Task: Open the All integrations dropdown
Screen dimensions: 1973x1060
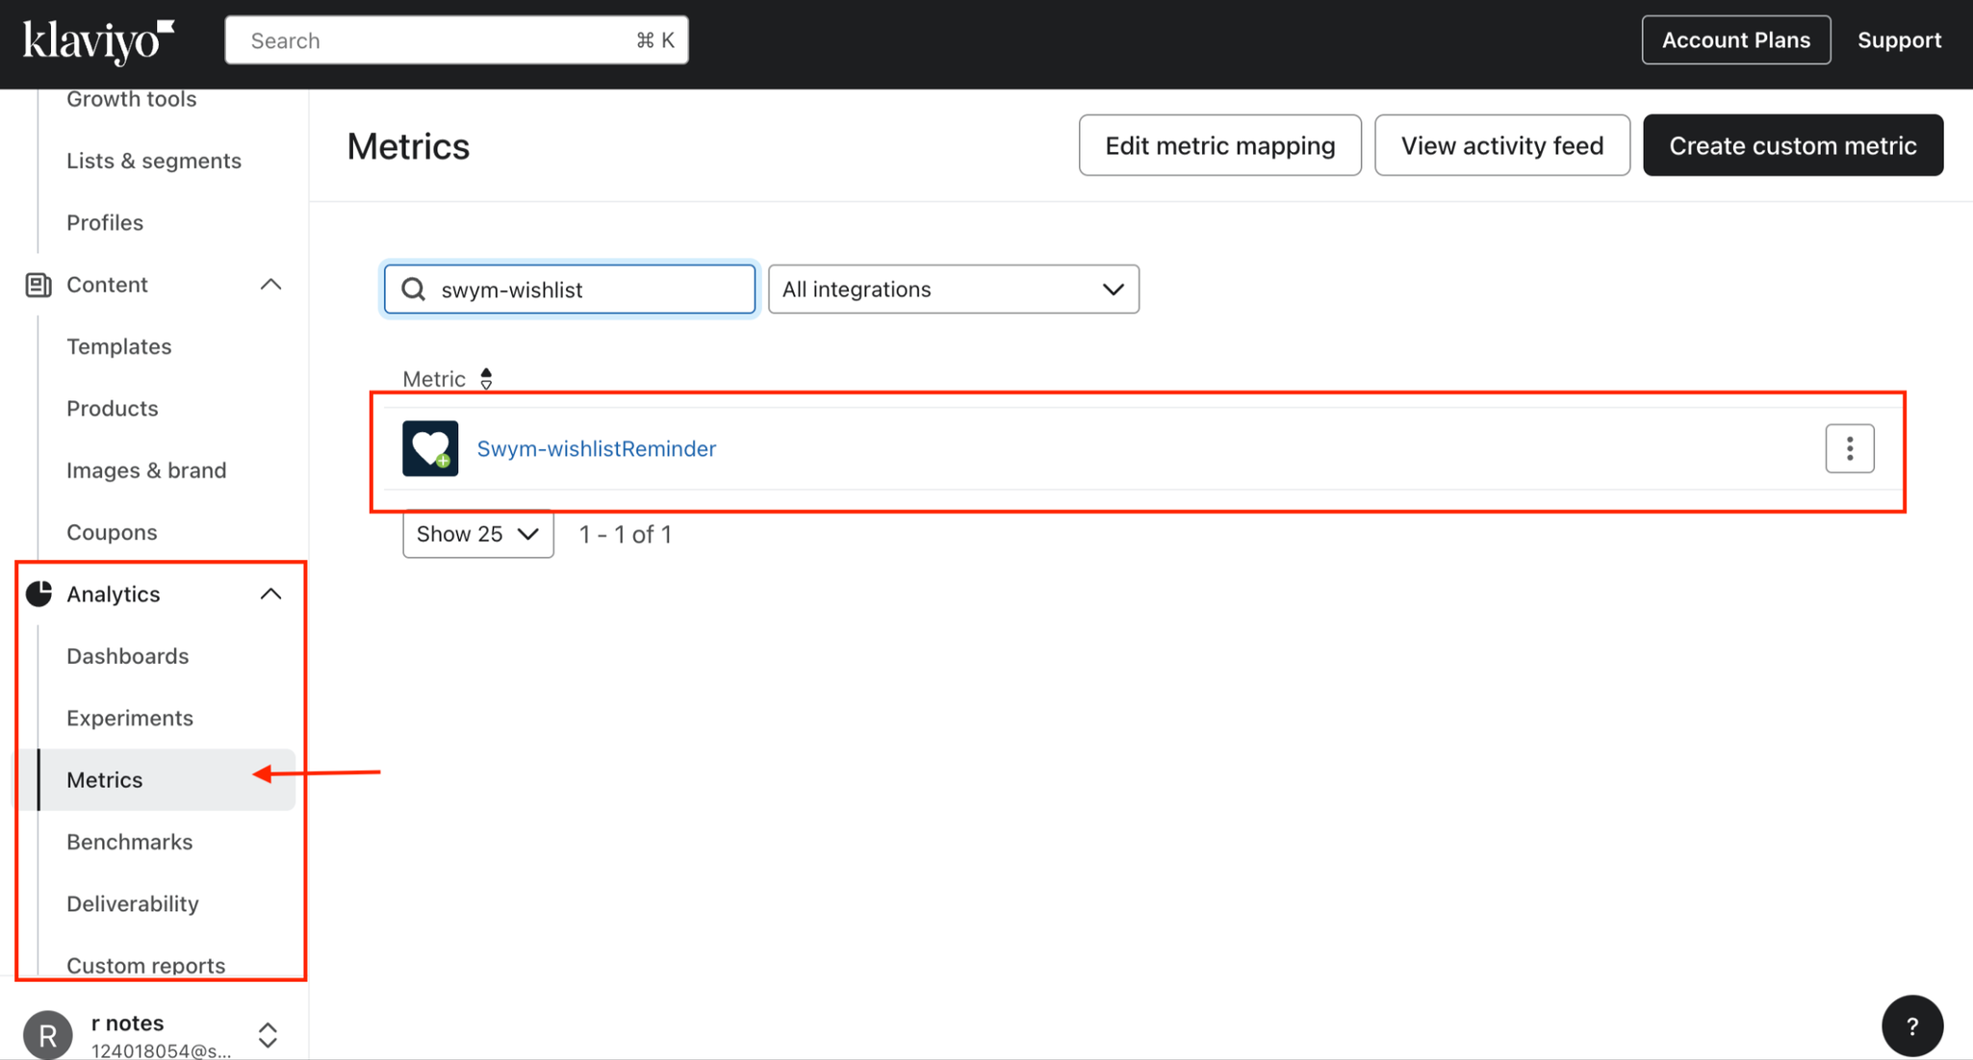Action: pyautogui.click(x=953, y=290)
